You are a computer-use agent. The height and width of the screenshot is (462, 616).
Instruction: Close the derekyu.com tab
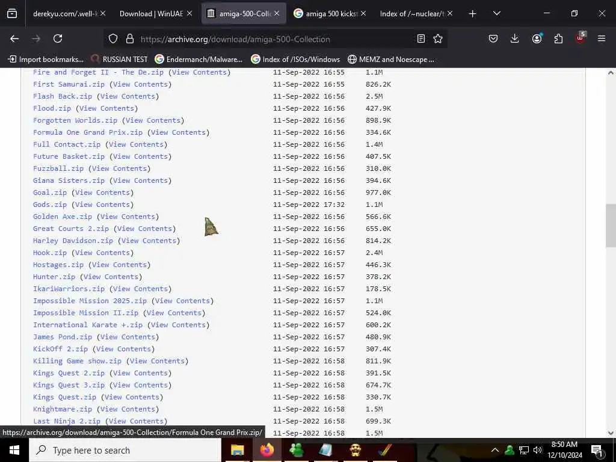[x=102, y=13]
